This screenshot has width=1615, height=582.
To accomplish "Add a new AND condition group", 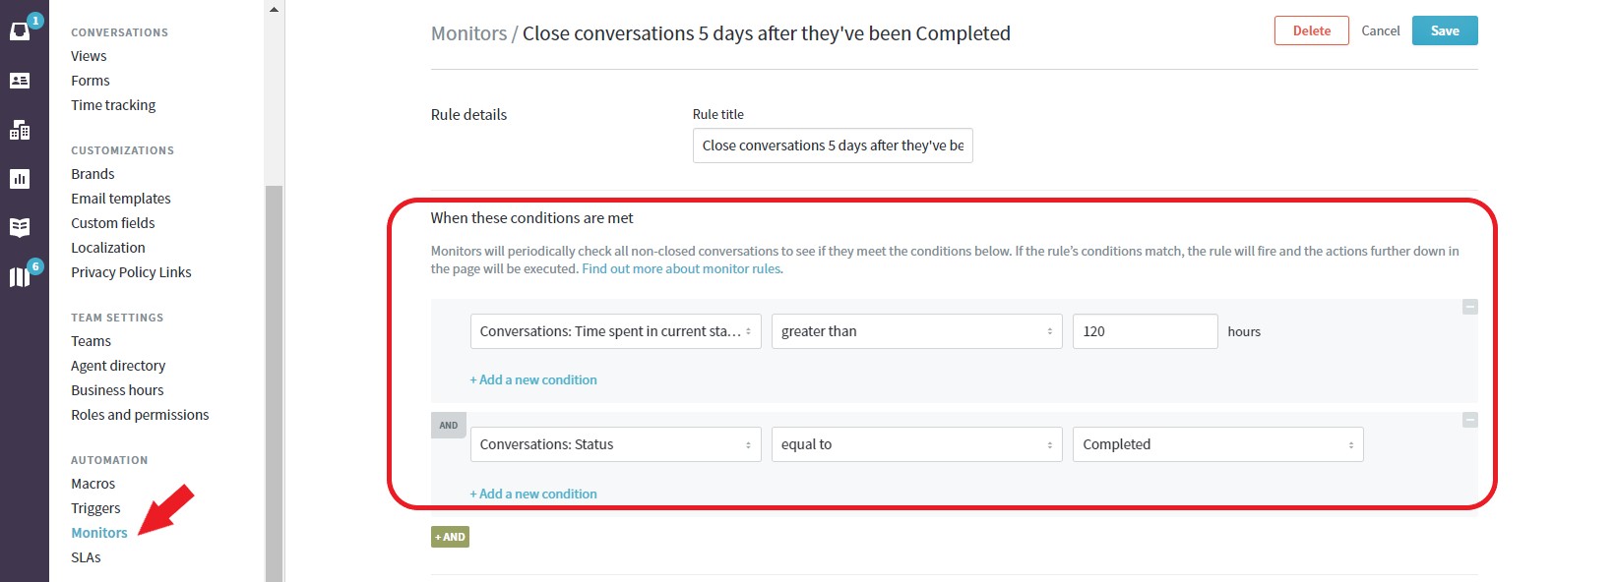I will (x=450, y=537).
